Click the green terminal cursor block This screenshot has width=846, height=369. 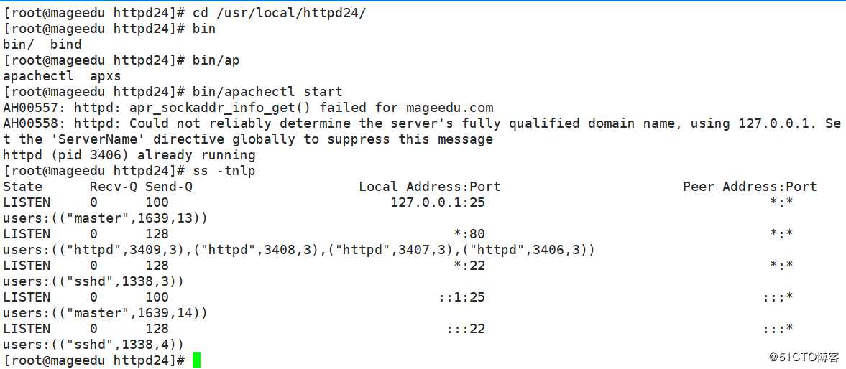196,360
